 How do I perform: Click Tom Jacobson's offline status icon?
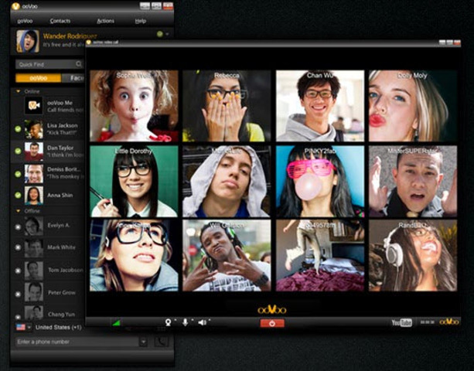click(18, 271)
